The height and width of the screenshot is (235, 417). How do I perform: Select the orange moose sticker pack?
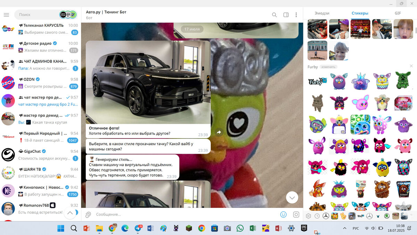[334, 216]
